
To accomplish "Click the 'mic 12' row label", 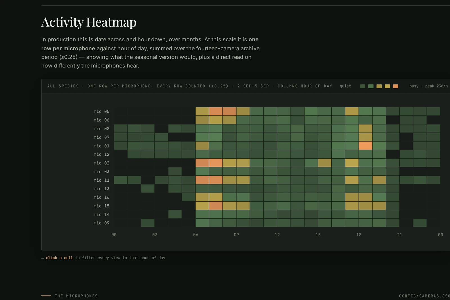I will [x=102, y=154].
